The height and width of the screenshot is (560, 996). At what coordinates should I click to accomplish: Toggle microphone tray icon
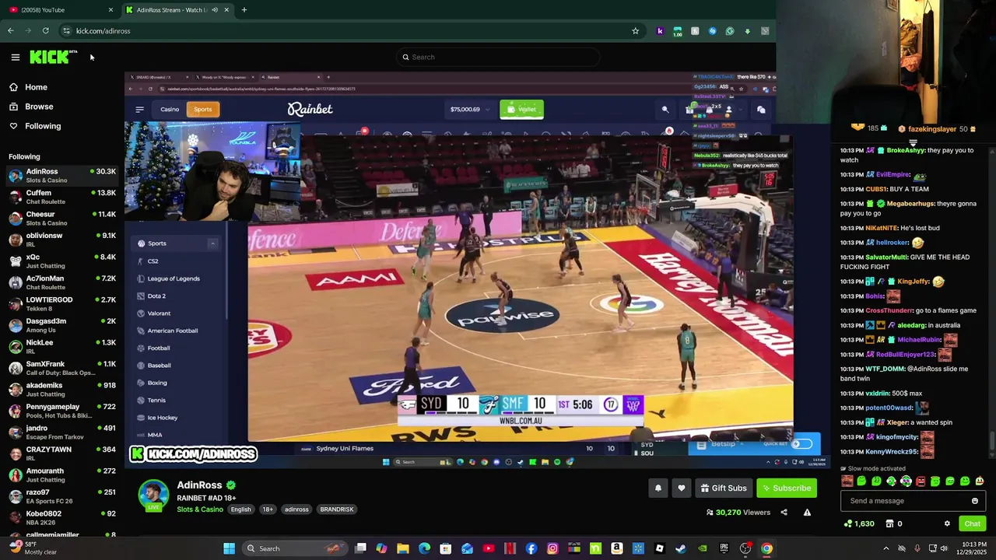[x=917, y=548]
